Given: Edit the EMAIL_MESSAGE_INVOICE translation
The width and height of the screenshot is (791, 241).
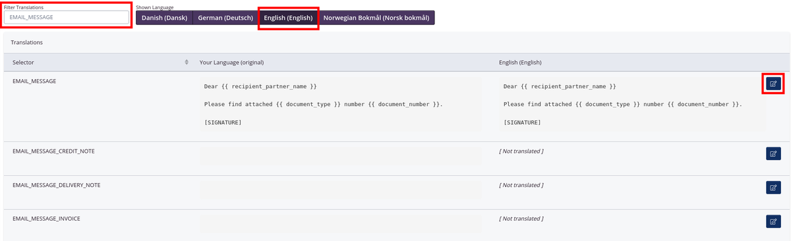Looking at the screenshot, I should click(773, 221).
